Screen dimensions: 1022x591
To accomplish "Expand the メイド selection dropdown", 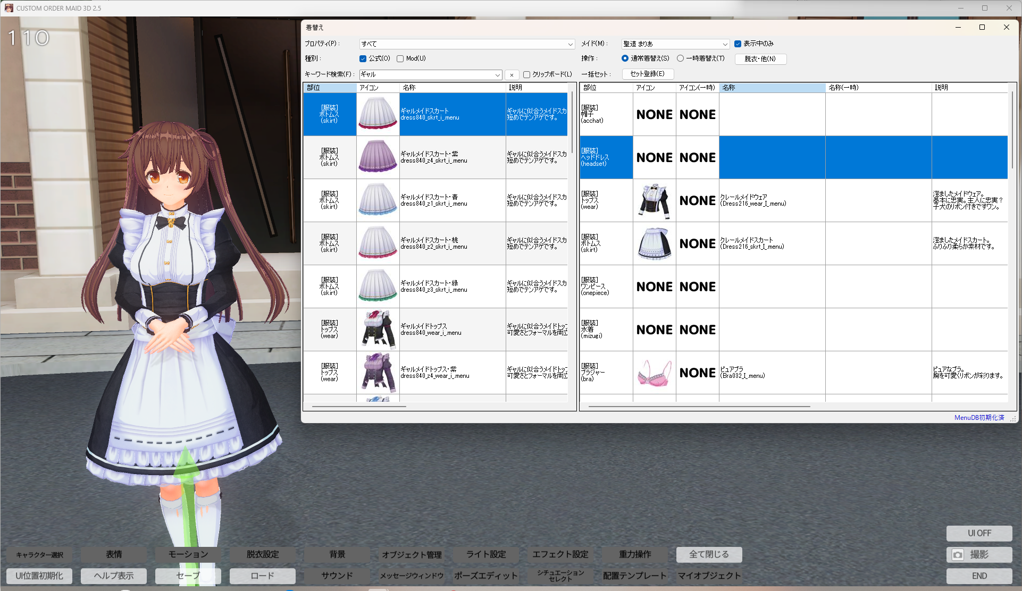I will 725,44.
